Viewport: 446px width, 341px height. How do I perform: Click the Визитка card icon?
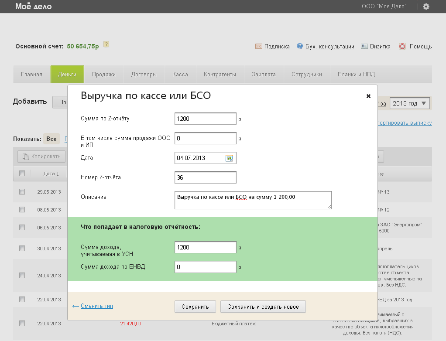[364, 46]
